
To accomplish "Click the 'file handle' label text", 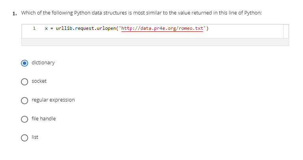I will 44,119.
